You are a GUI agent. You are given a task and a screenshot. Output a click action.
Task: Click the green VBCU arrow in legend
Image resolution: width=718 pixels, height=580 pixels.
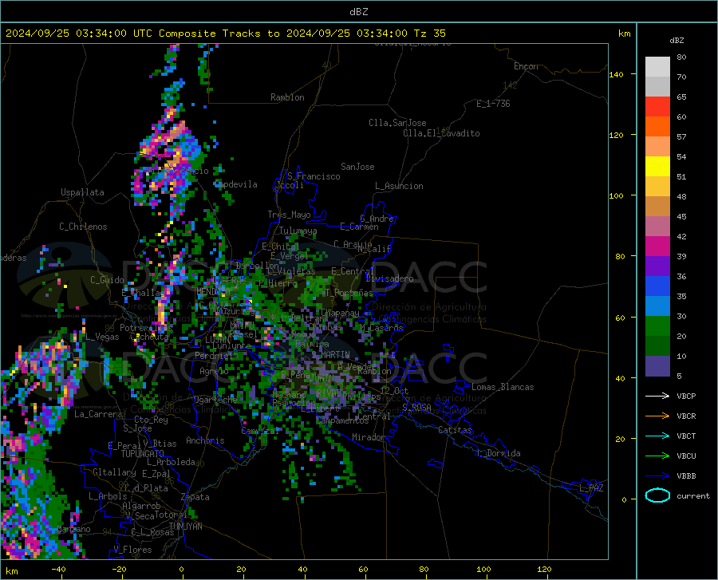pyautogui.click(x=657, y=456)
